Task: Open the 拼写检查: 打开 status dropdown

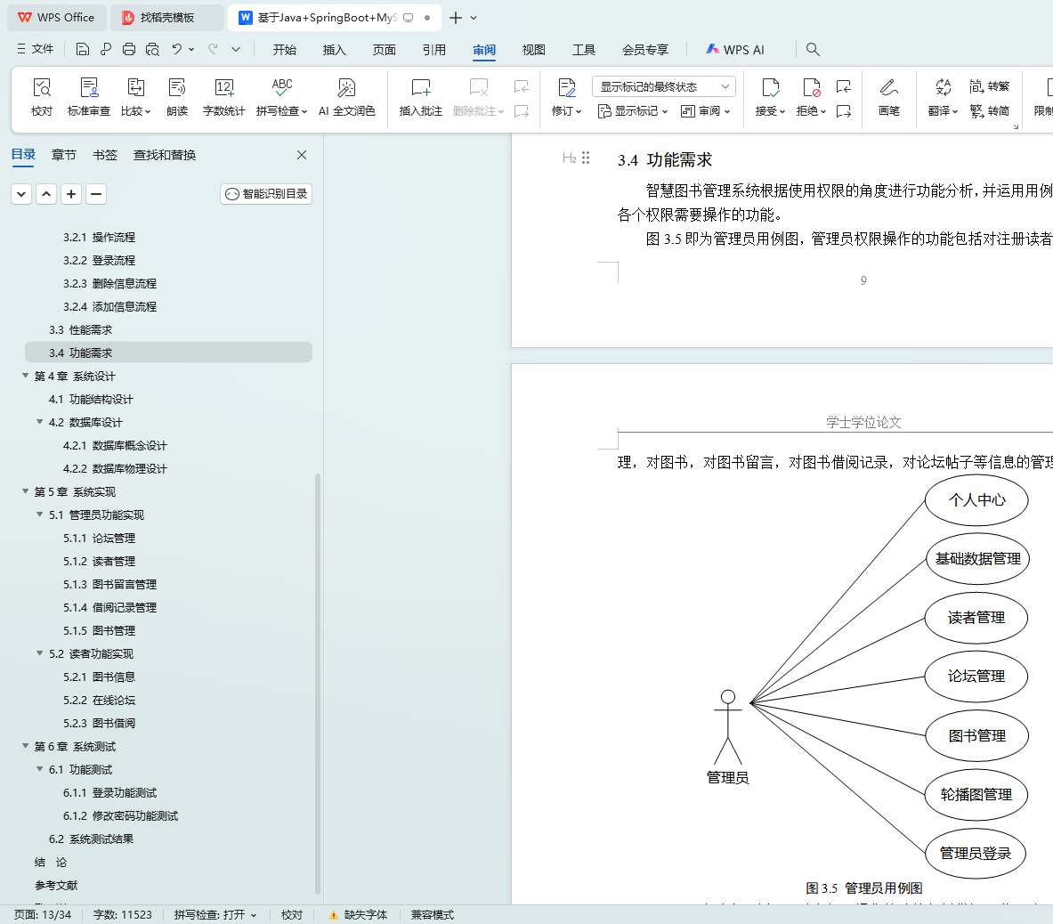Action: [215, 914]
